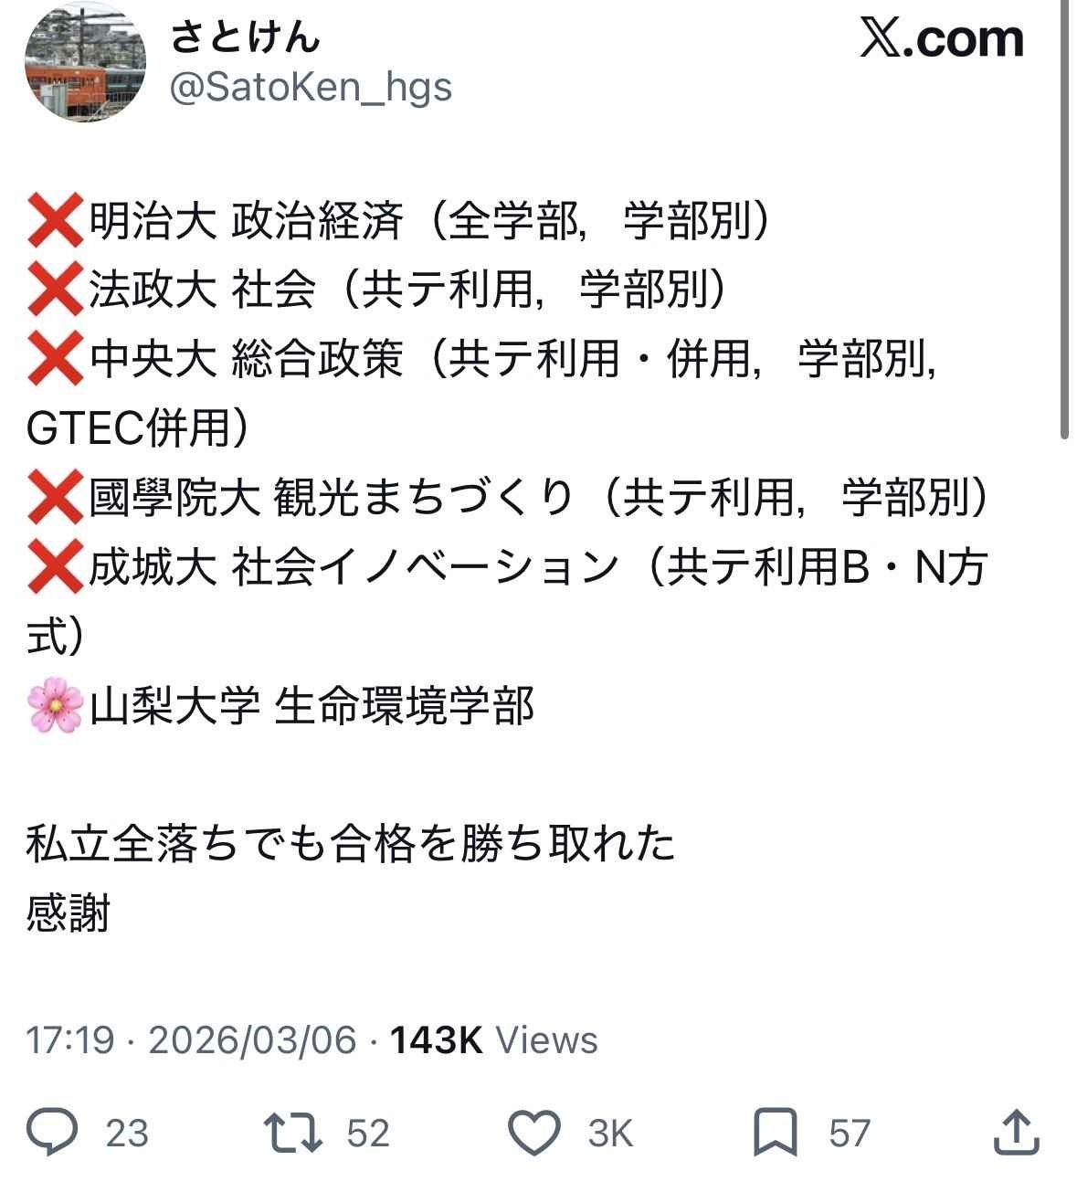Open the @SatoKen_hgs handle link

pyautogui.click(x=311, y=88)
